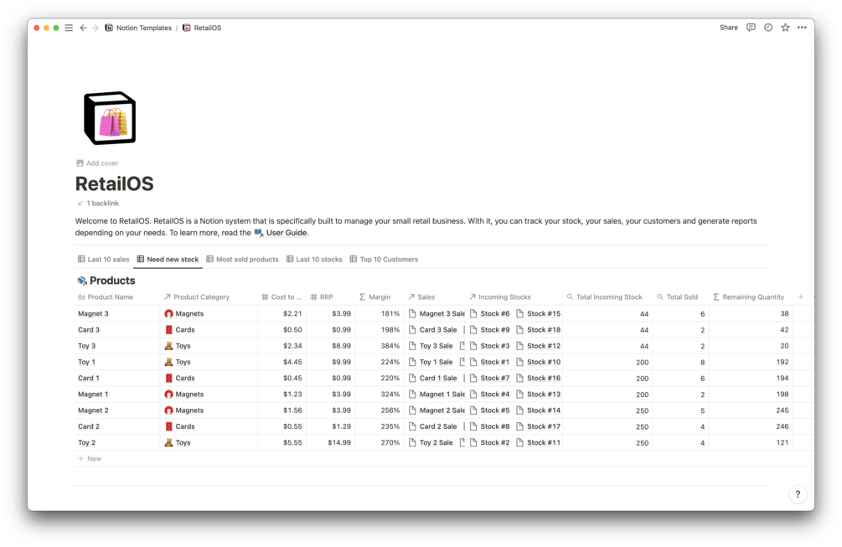This screenshot has height=547, width=842.
Task: Select the Need new stock tab
Action: tap(168, 260)
